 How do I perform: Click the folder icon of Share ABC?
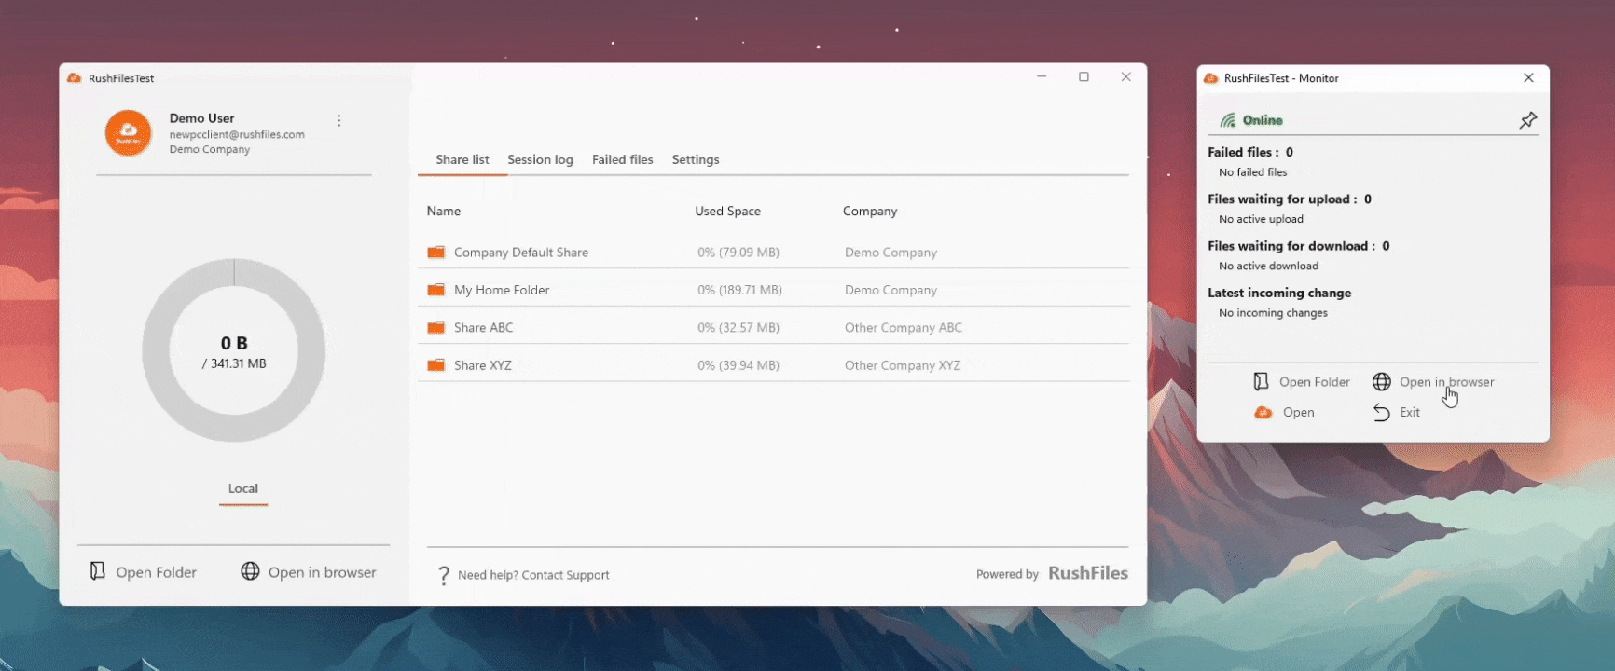click(x=435, y=327)
